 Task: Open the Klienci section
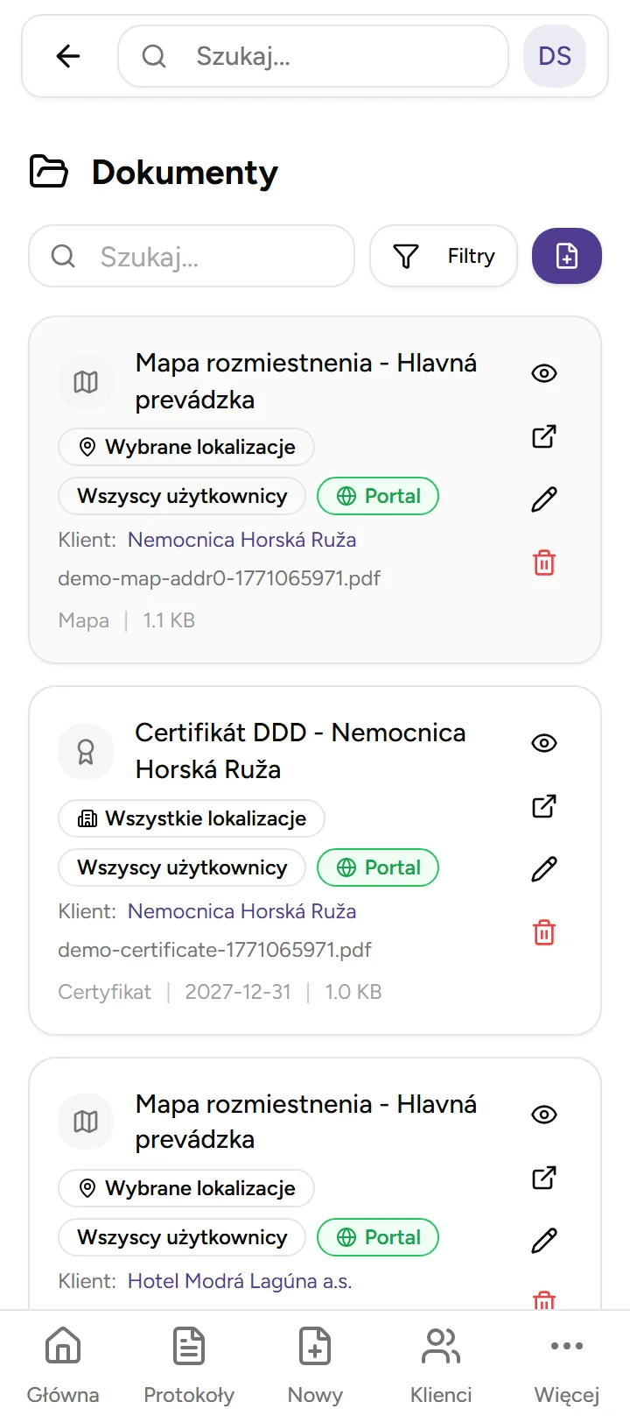point(440,1363)
